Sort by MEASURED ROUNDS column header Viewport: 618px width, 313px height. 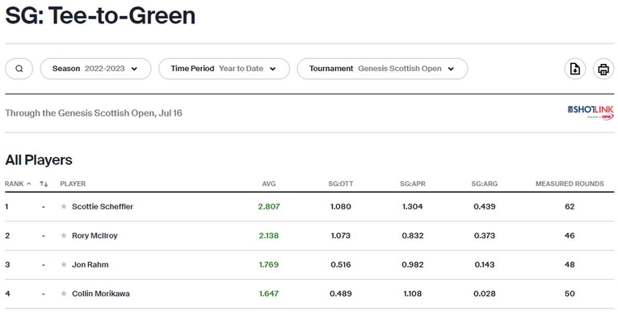coord(570,184)
